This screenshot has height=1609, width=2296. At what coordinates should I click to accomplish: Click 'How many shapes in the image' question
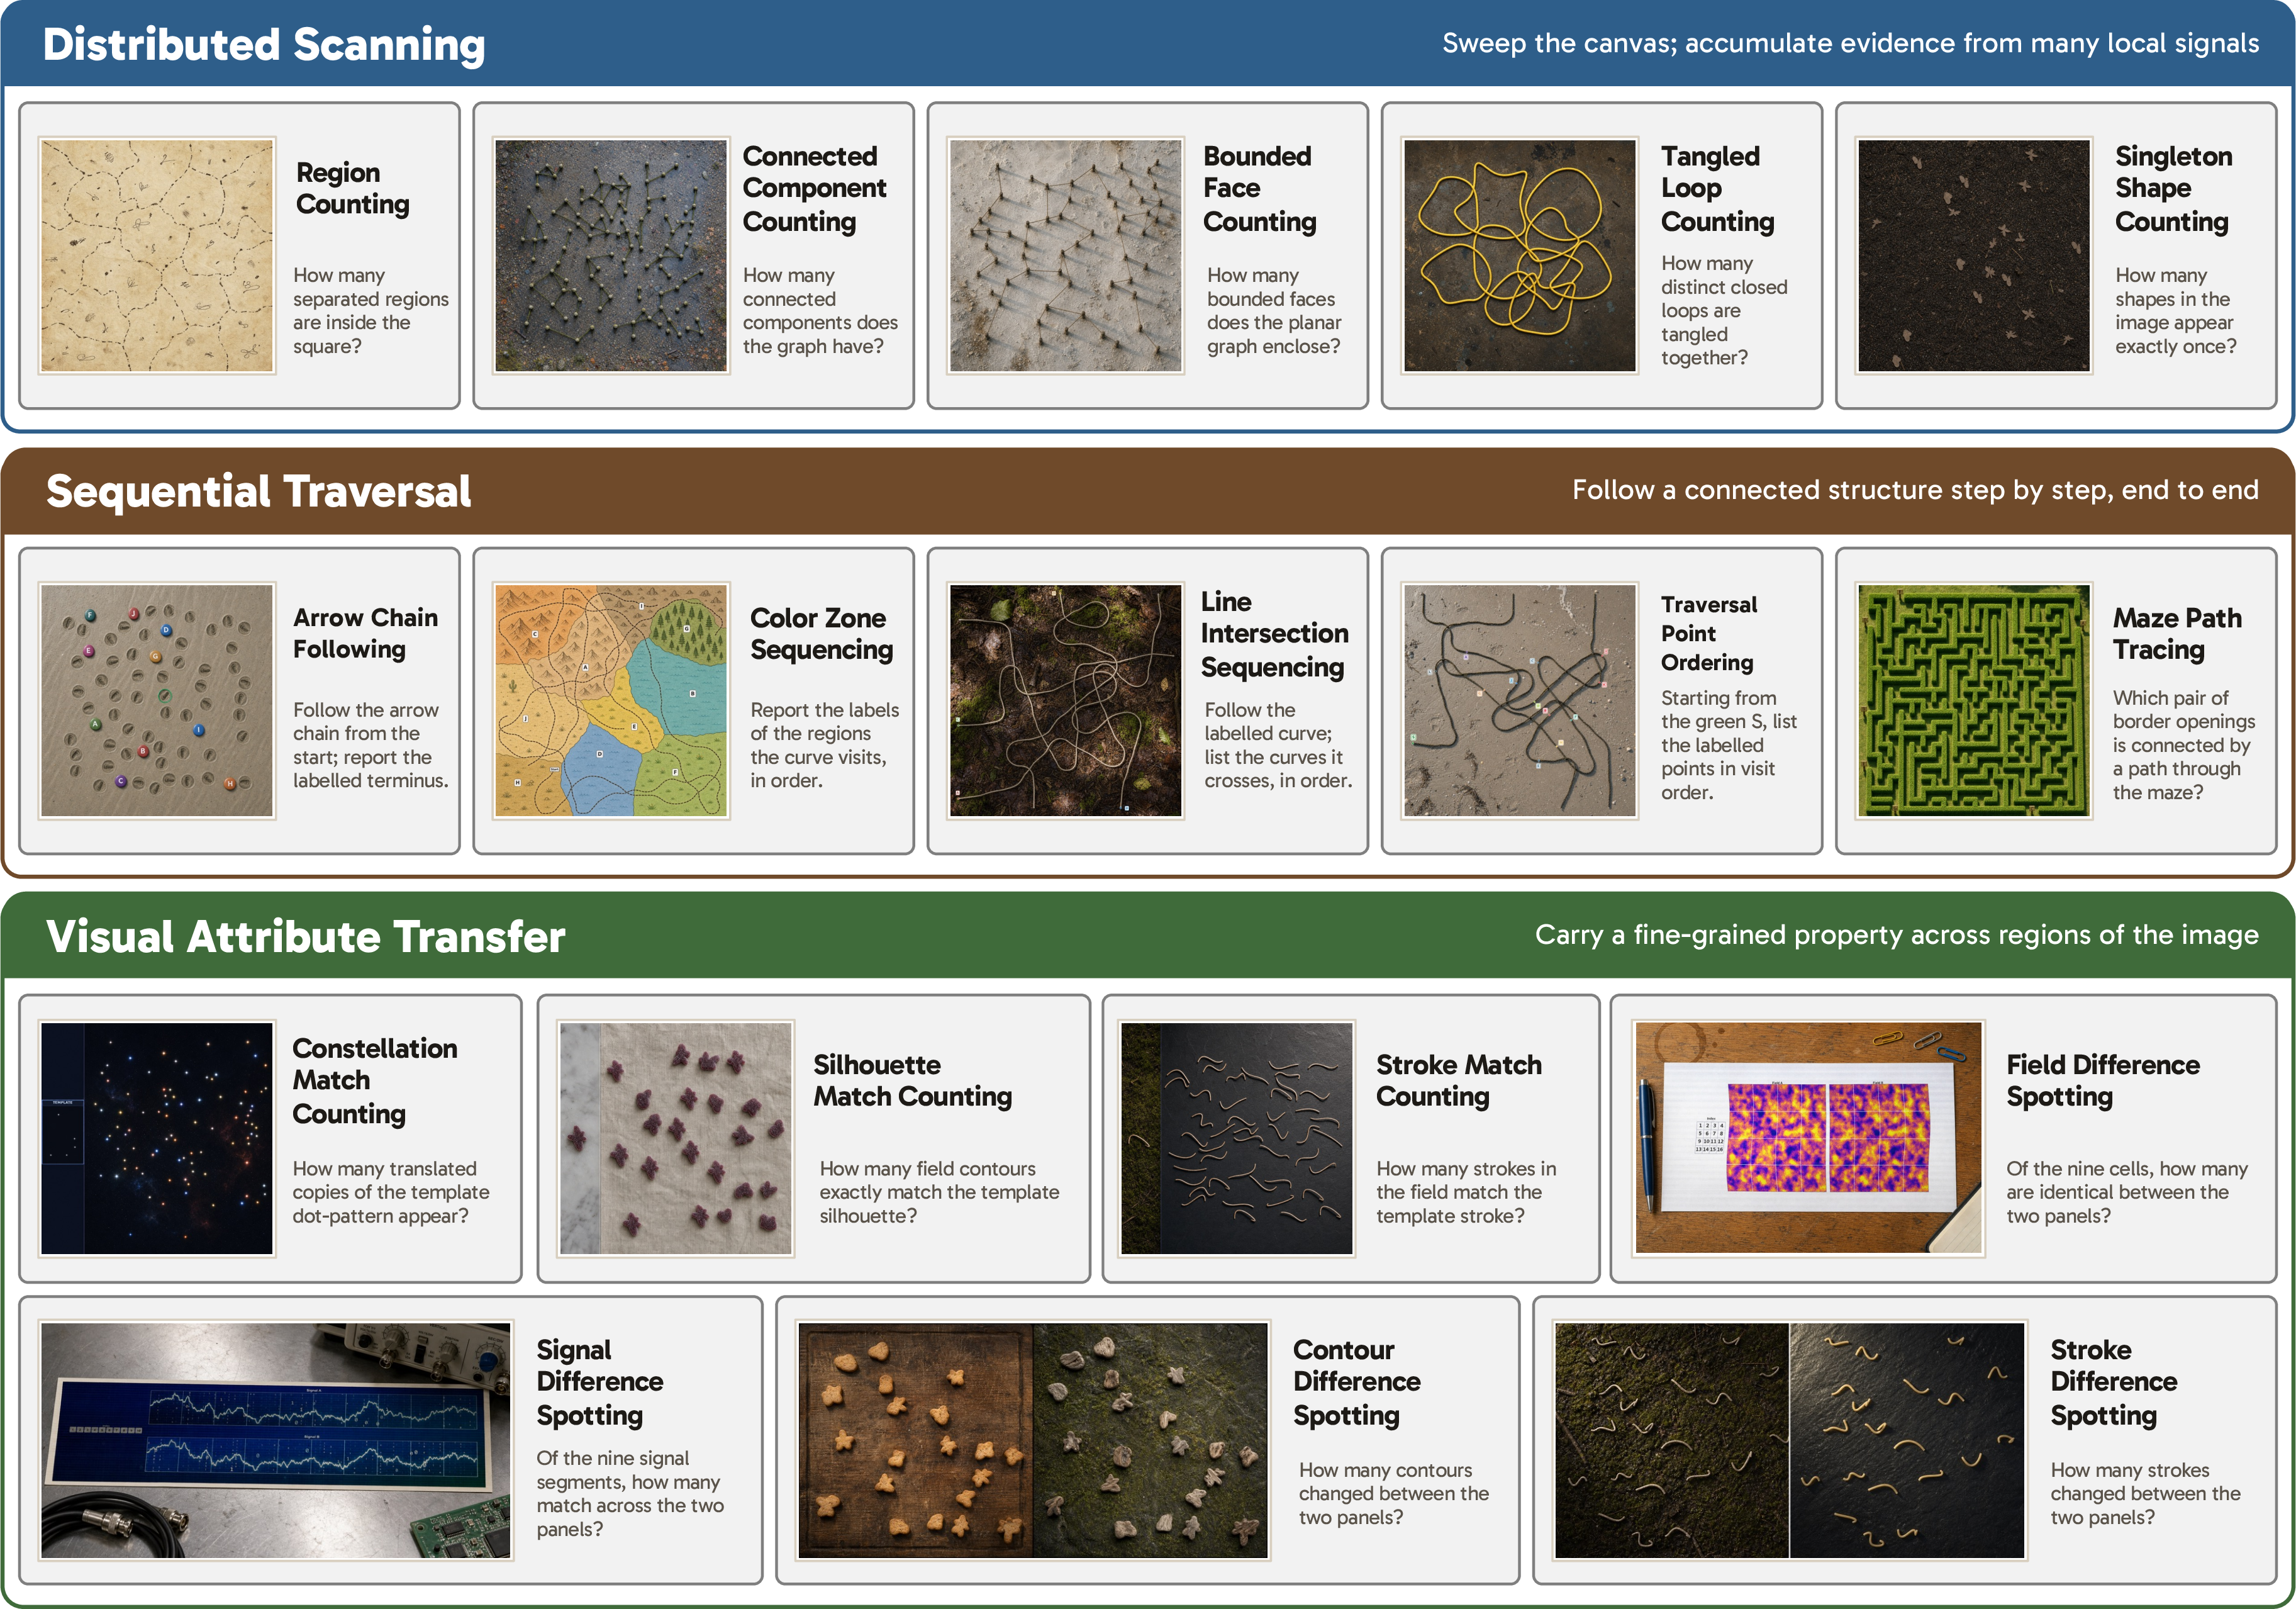pyautogui.click(x=2175, y=310)
